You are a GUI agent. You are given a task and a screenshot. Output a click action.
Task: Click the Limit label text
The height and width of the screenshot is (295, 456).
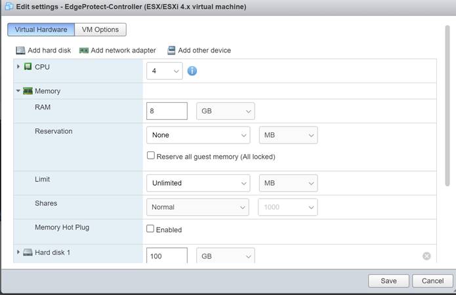pyautogui.click(x=42, y=179)
